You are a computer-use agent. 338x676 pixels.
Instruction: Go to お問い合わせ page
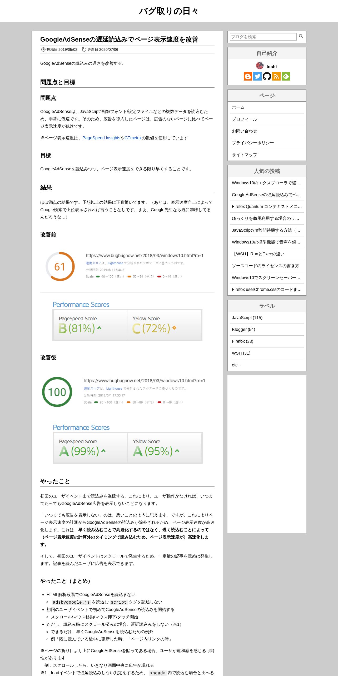pyautogui.click(x=267, y=131)
